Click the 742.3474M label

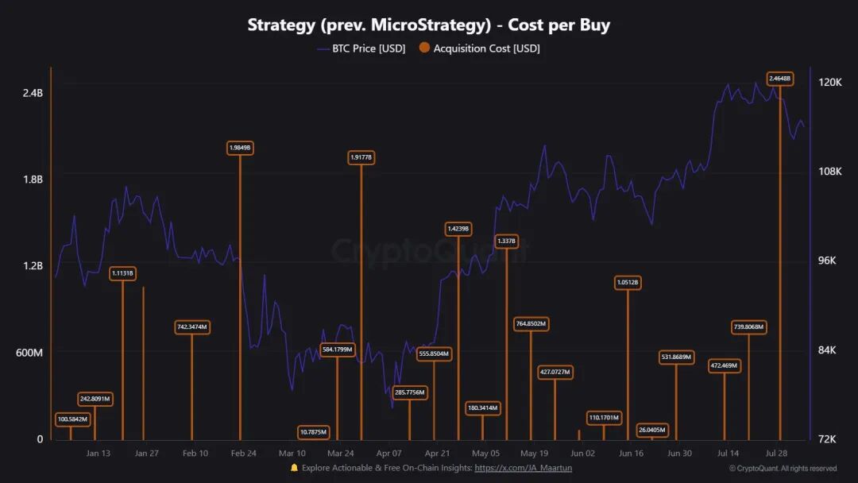192,327
